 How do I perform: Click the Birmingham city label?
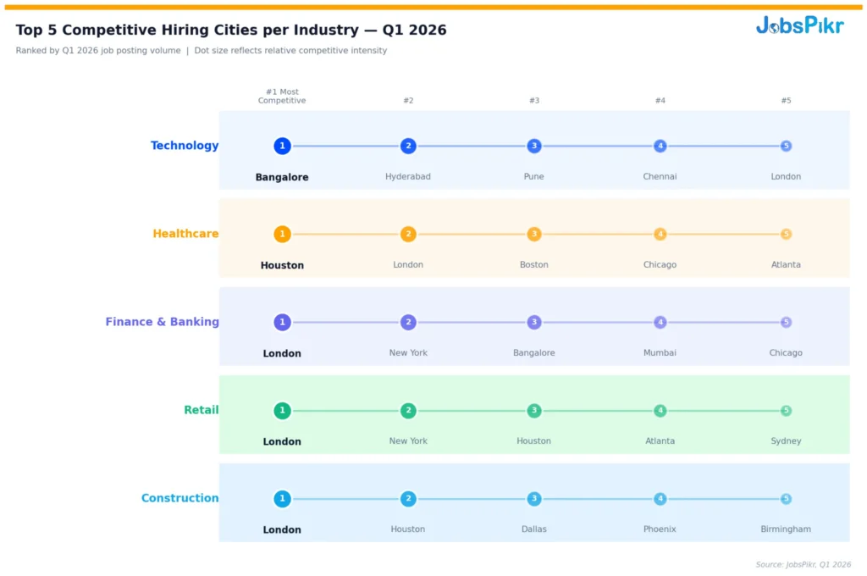point(786,529)
